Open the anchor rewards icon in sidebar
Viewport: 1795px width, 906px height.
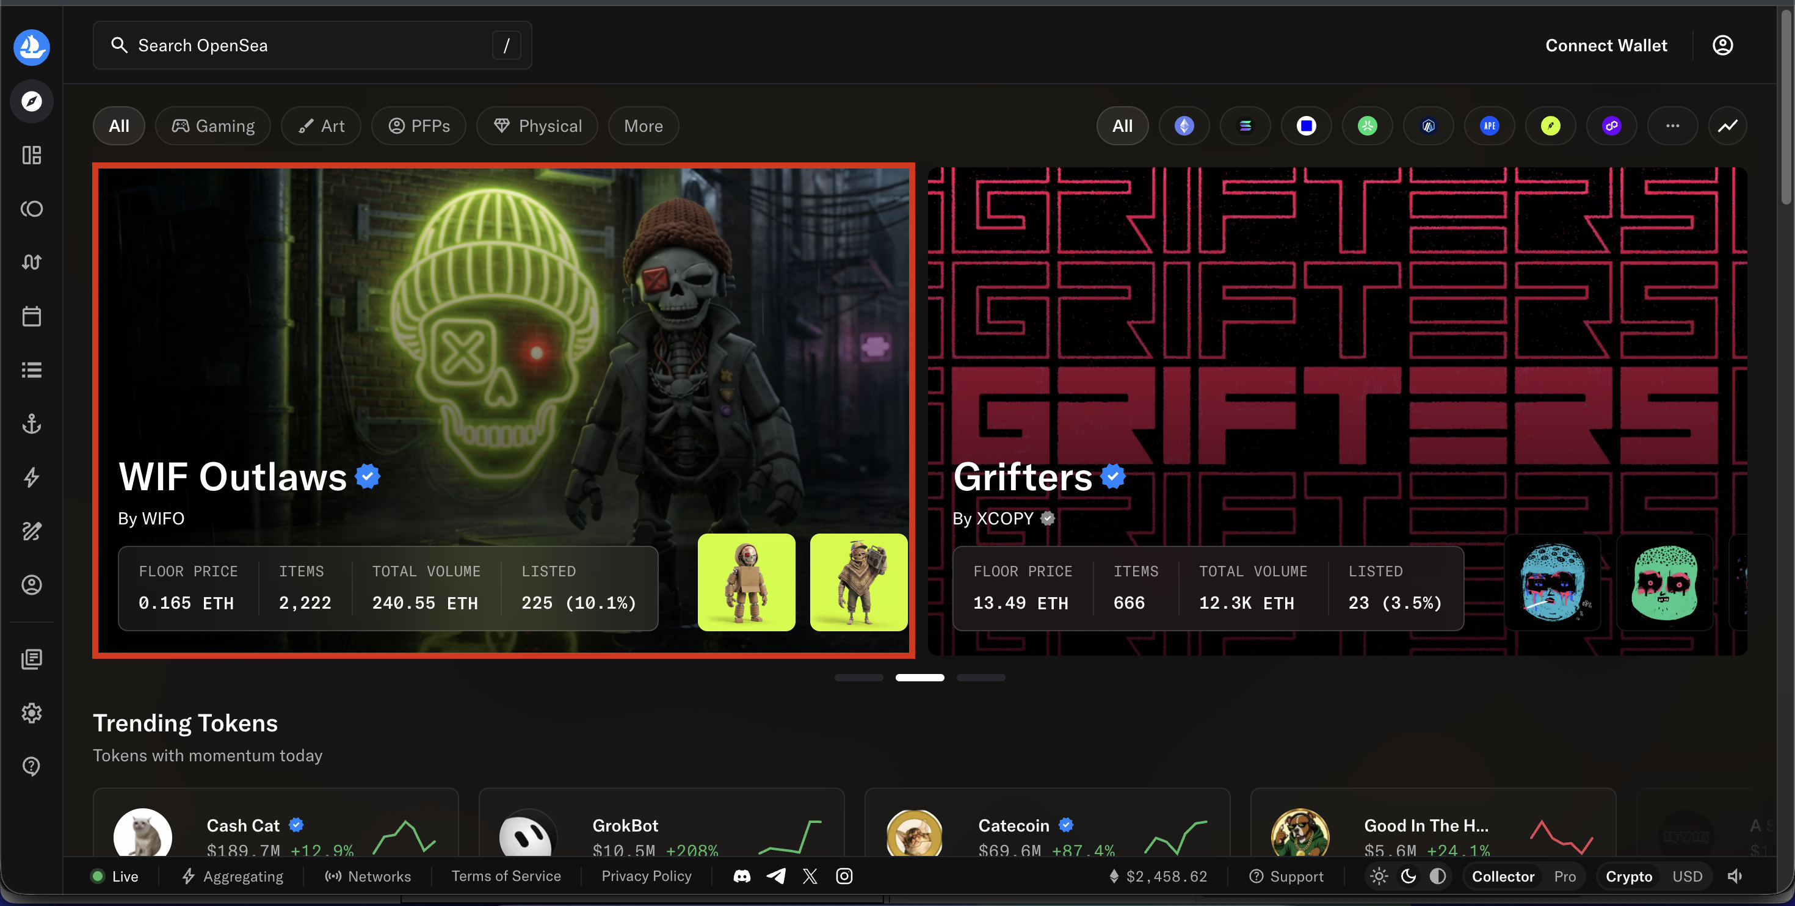pyautogui.click(x=31, y=423)
